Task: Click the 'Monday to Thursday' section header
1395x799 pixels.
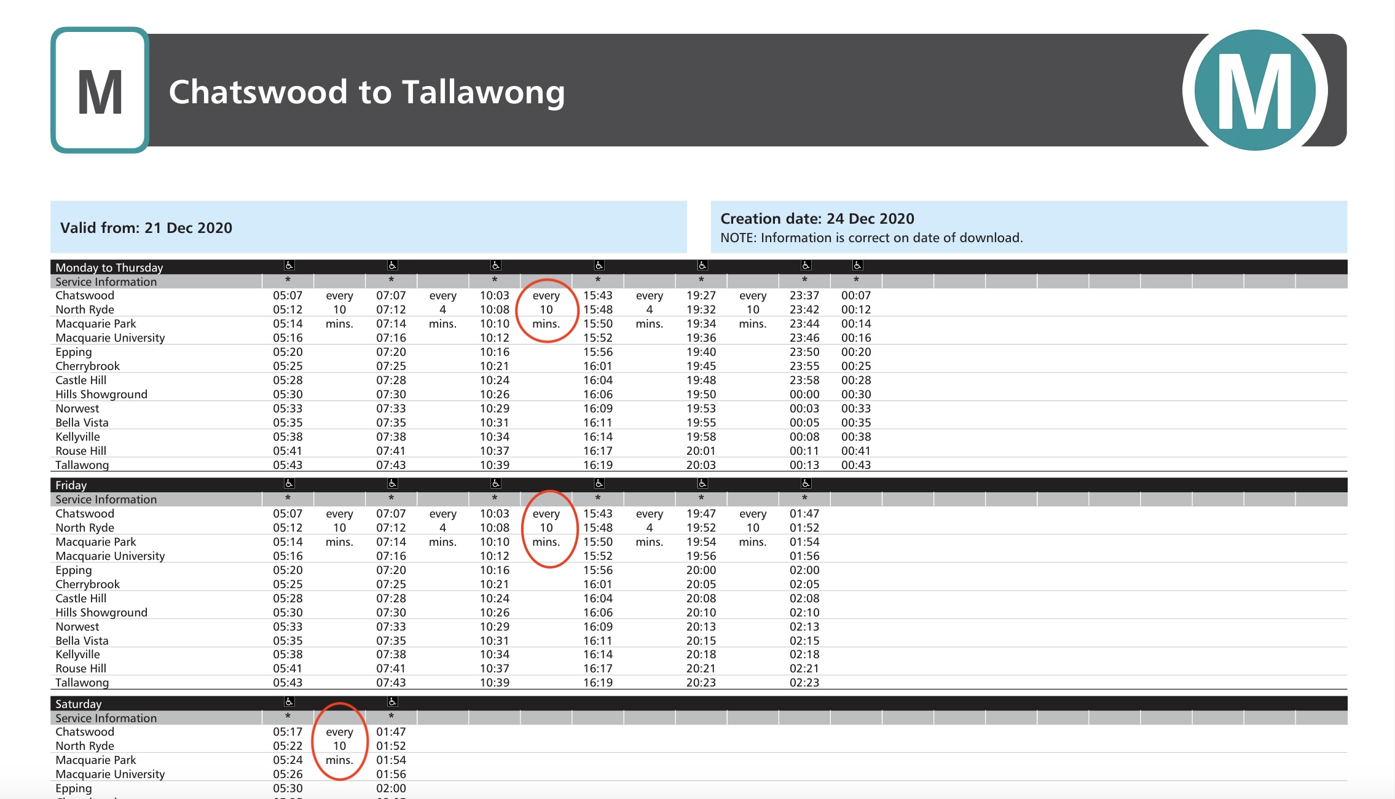Action: (109, 267)
